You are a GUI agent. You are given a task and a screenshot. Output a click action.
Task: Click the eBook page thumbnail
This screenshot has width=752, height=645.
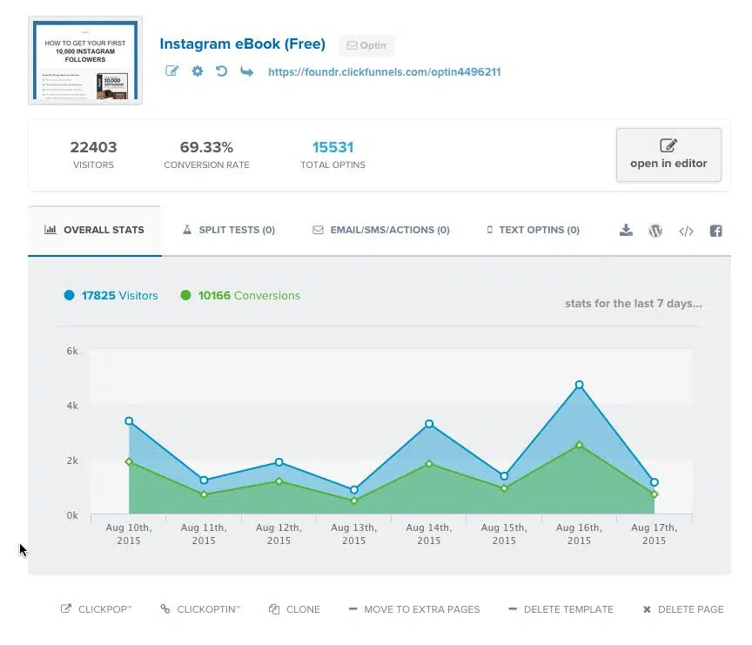(x=85, y=60)
